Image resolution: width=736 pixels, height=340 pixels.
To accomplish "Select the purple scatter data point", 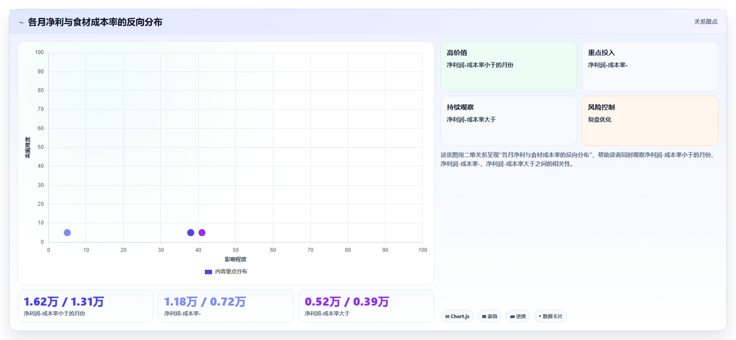I will 202,233.
